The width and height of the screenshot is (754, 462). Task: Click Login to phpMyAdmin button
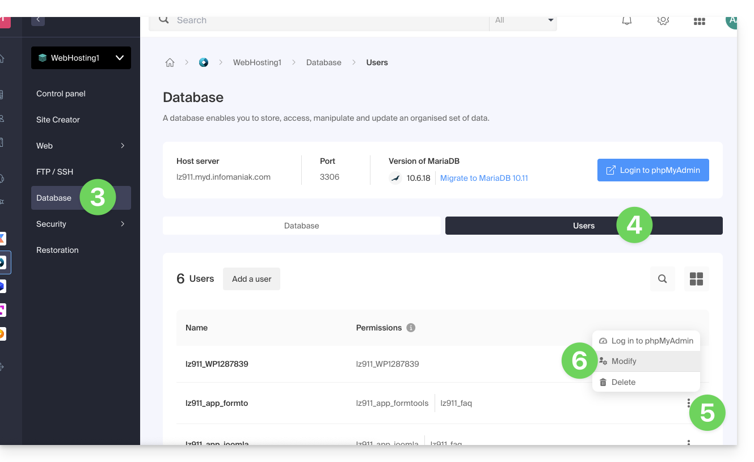(x=653, y=170)
